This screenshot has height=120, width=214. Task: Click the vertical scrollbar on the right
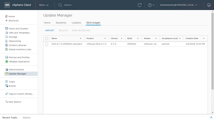[212, 51]
